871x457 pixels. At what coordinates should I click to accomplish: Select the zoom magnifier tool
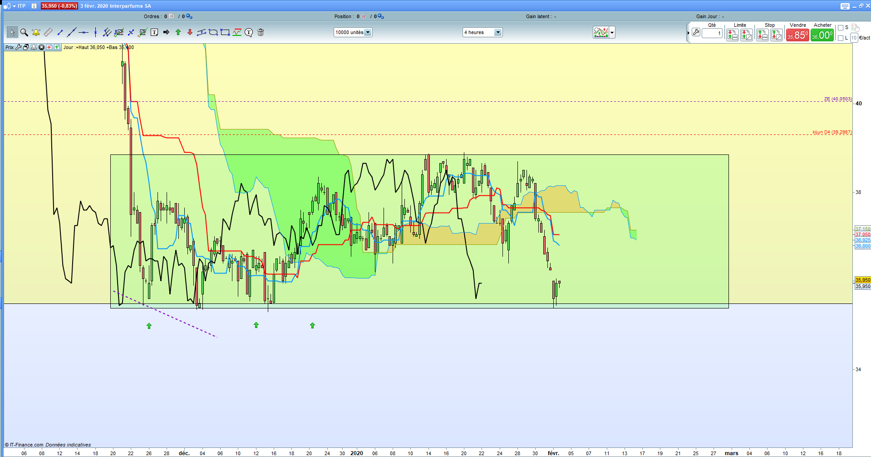[24, 32]
